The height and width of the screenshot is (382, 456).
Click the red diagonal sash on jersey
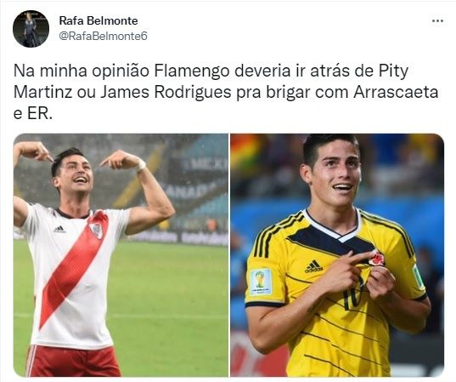[x=73, y=268]
